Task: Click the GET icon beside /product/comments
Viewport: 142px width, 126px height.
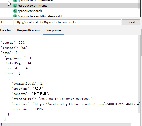Action: 15,6
